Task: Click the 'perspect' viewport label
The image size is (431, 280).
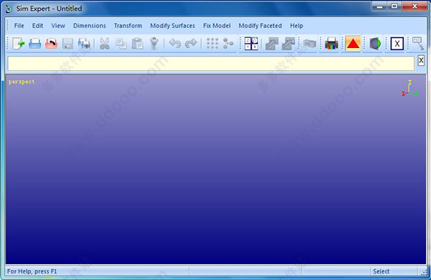Action: point(22,82)
